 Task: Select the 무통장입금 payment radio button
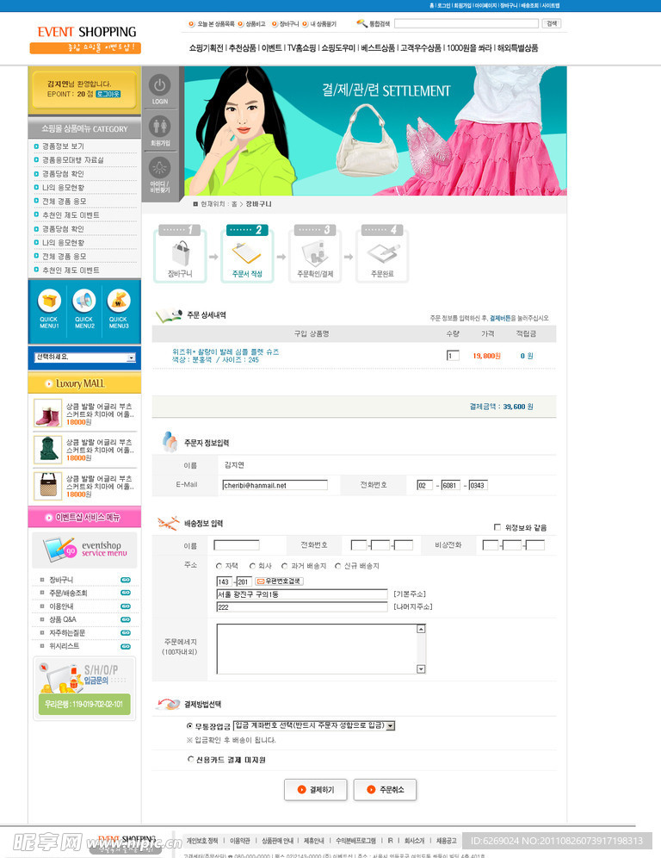click(189, 725)
